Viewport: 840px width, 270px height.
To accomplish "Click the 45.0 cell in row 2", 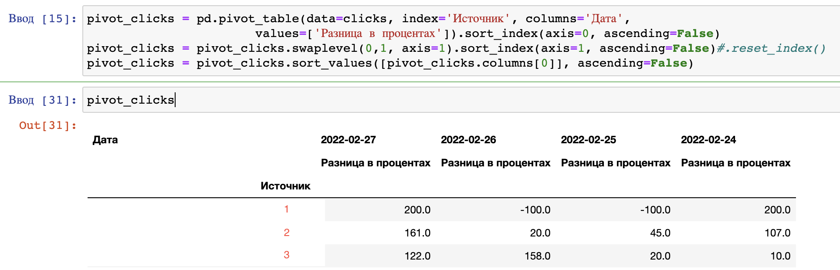I will pos(660,233).
